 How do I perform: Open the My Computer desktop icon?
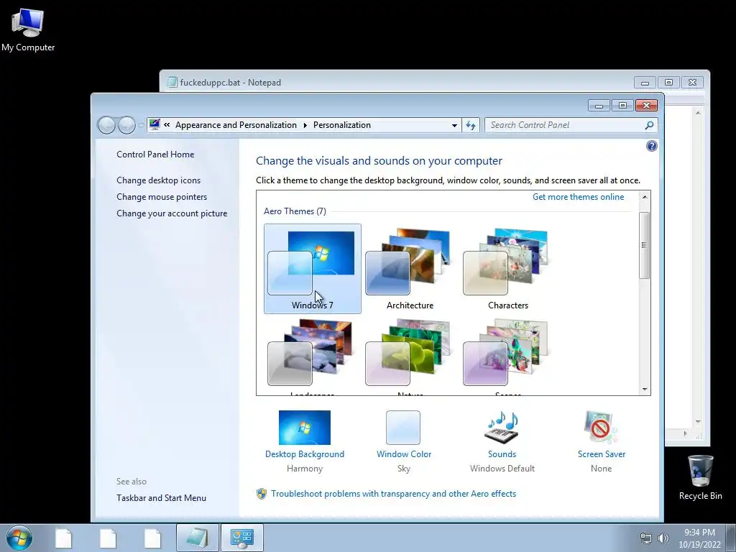[28, 29]
